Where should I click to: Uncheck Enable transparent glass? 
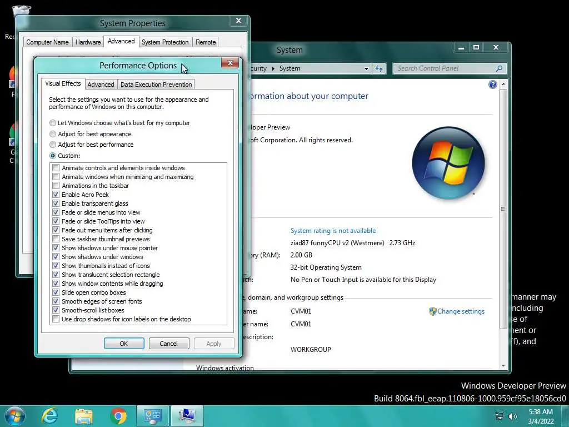pos(56,203)
